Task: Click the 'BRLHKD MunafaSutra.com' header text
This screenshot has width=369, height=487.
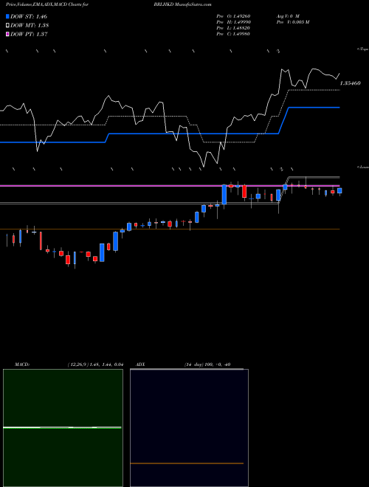Action: (x=182, y=5)
